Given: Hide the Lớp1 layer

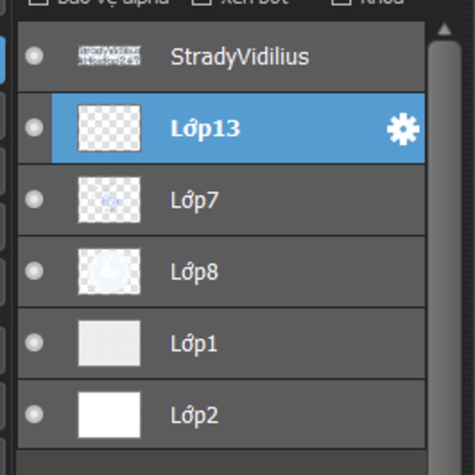Looking at the screenshot, I should (x=34, y=342).
